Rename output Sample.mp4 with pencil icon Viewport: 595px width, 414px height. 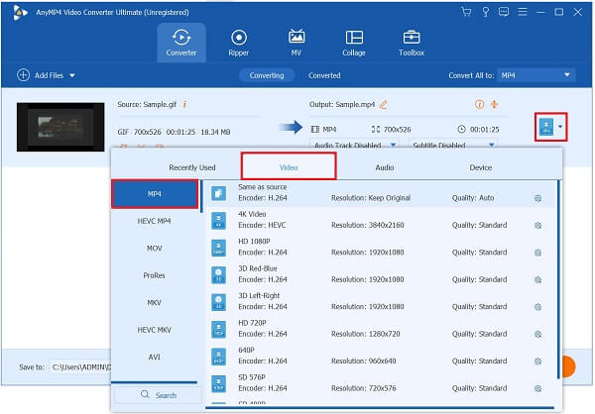(x=383, y=104)
